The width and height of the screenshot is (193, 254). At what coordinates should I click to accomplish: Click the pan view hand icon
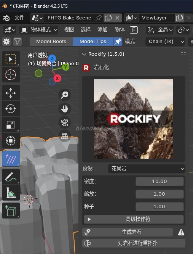click(x=65, y=108)
